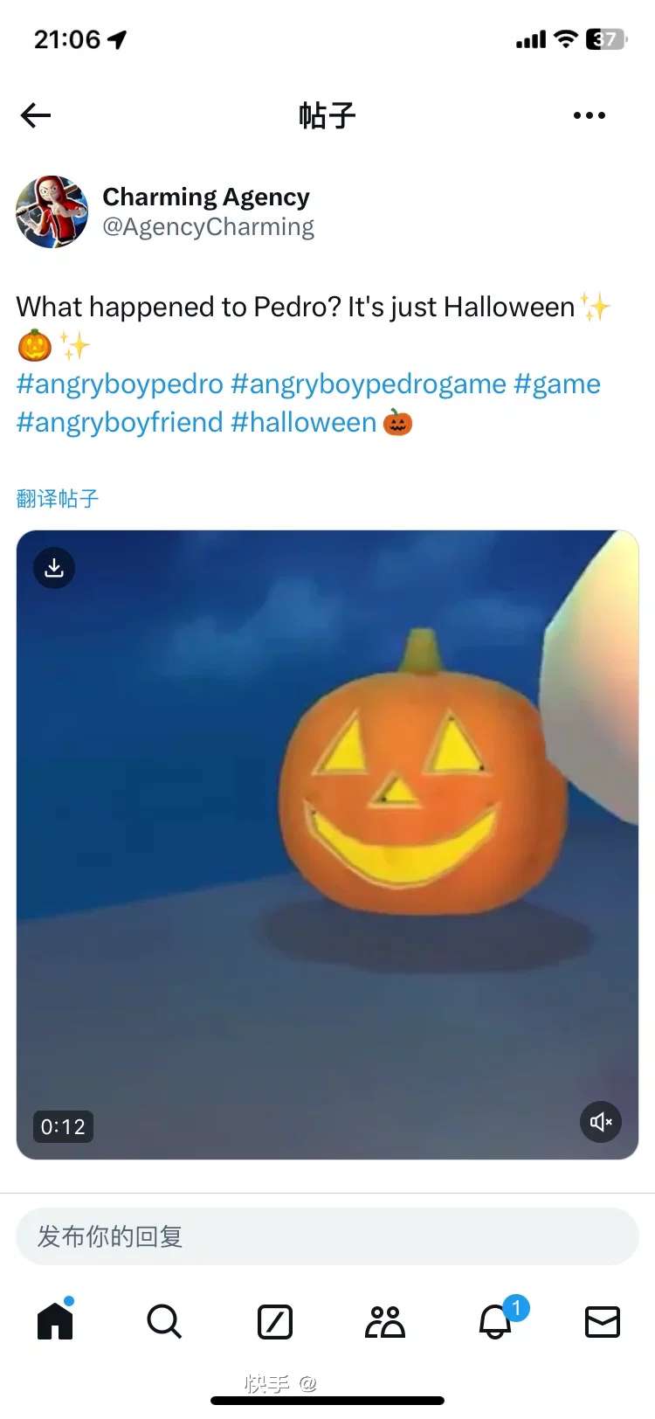Download the video with the download icon
Screen dimensions: 655x1419
pos(54,568)
